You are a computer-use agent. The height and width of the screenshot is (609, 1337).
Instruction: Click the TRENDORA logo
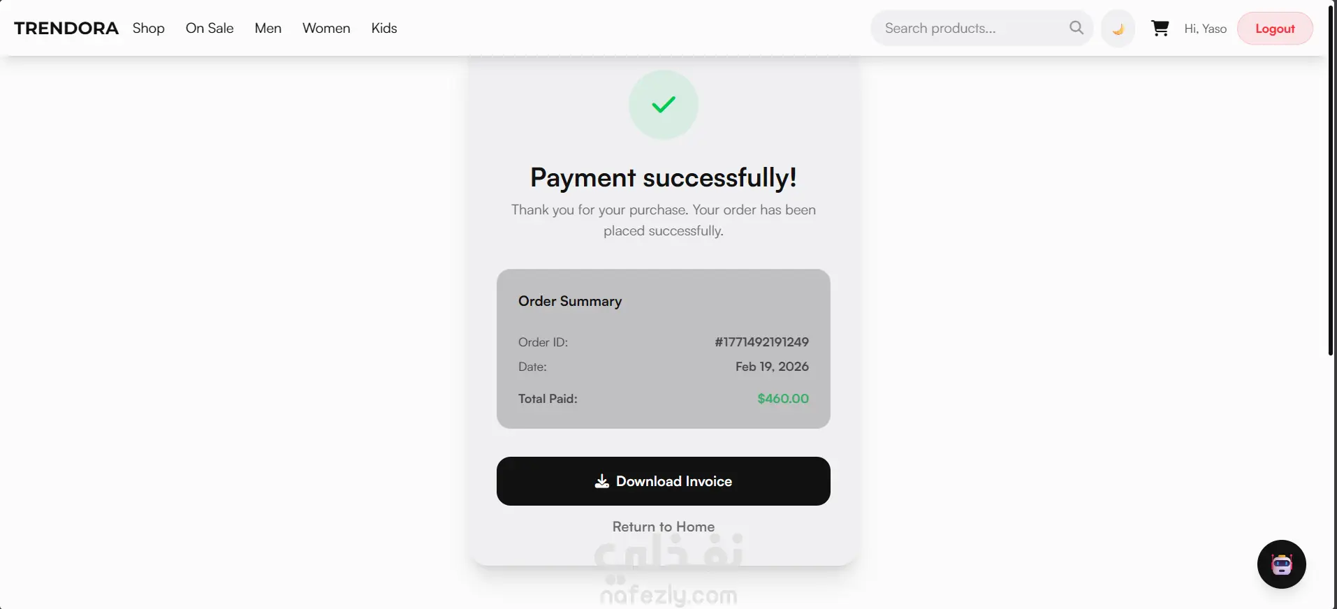pyautogui.click(x=66, y=29)
